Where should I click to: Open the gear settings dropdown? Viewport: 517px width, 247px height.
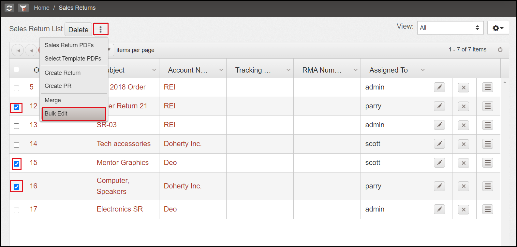click(498, 28)
